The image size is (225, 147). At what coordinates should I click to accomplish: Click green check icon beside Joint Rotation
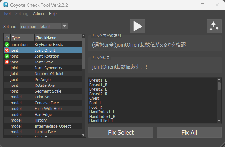coord(7,56)
